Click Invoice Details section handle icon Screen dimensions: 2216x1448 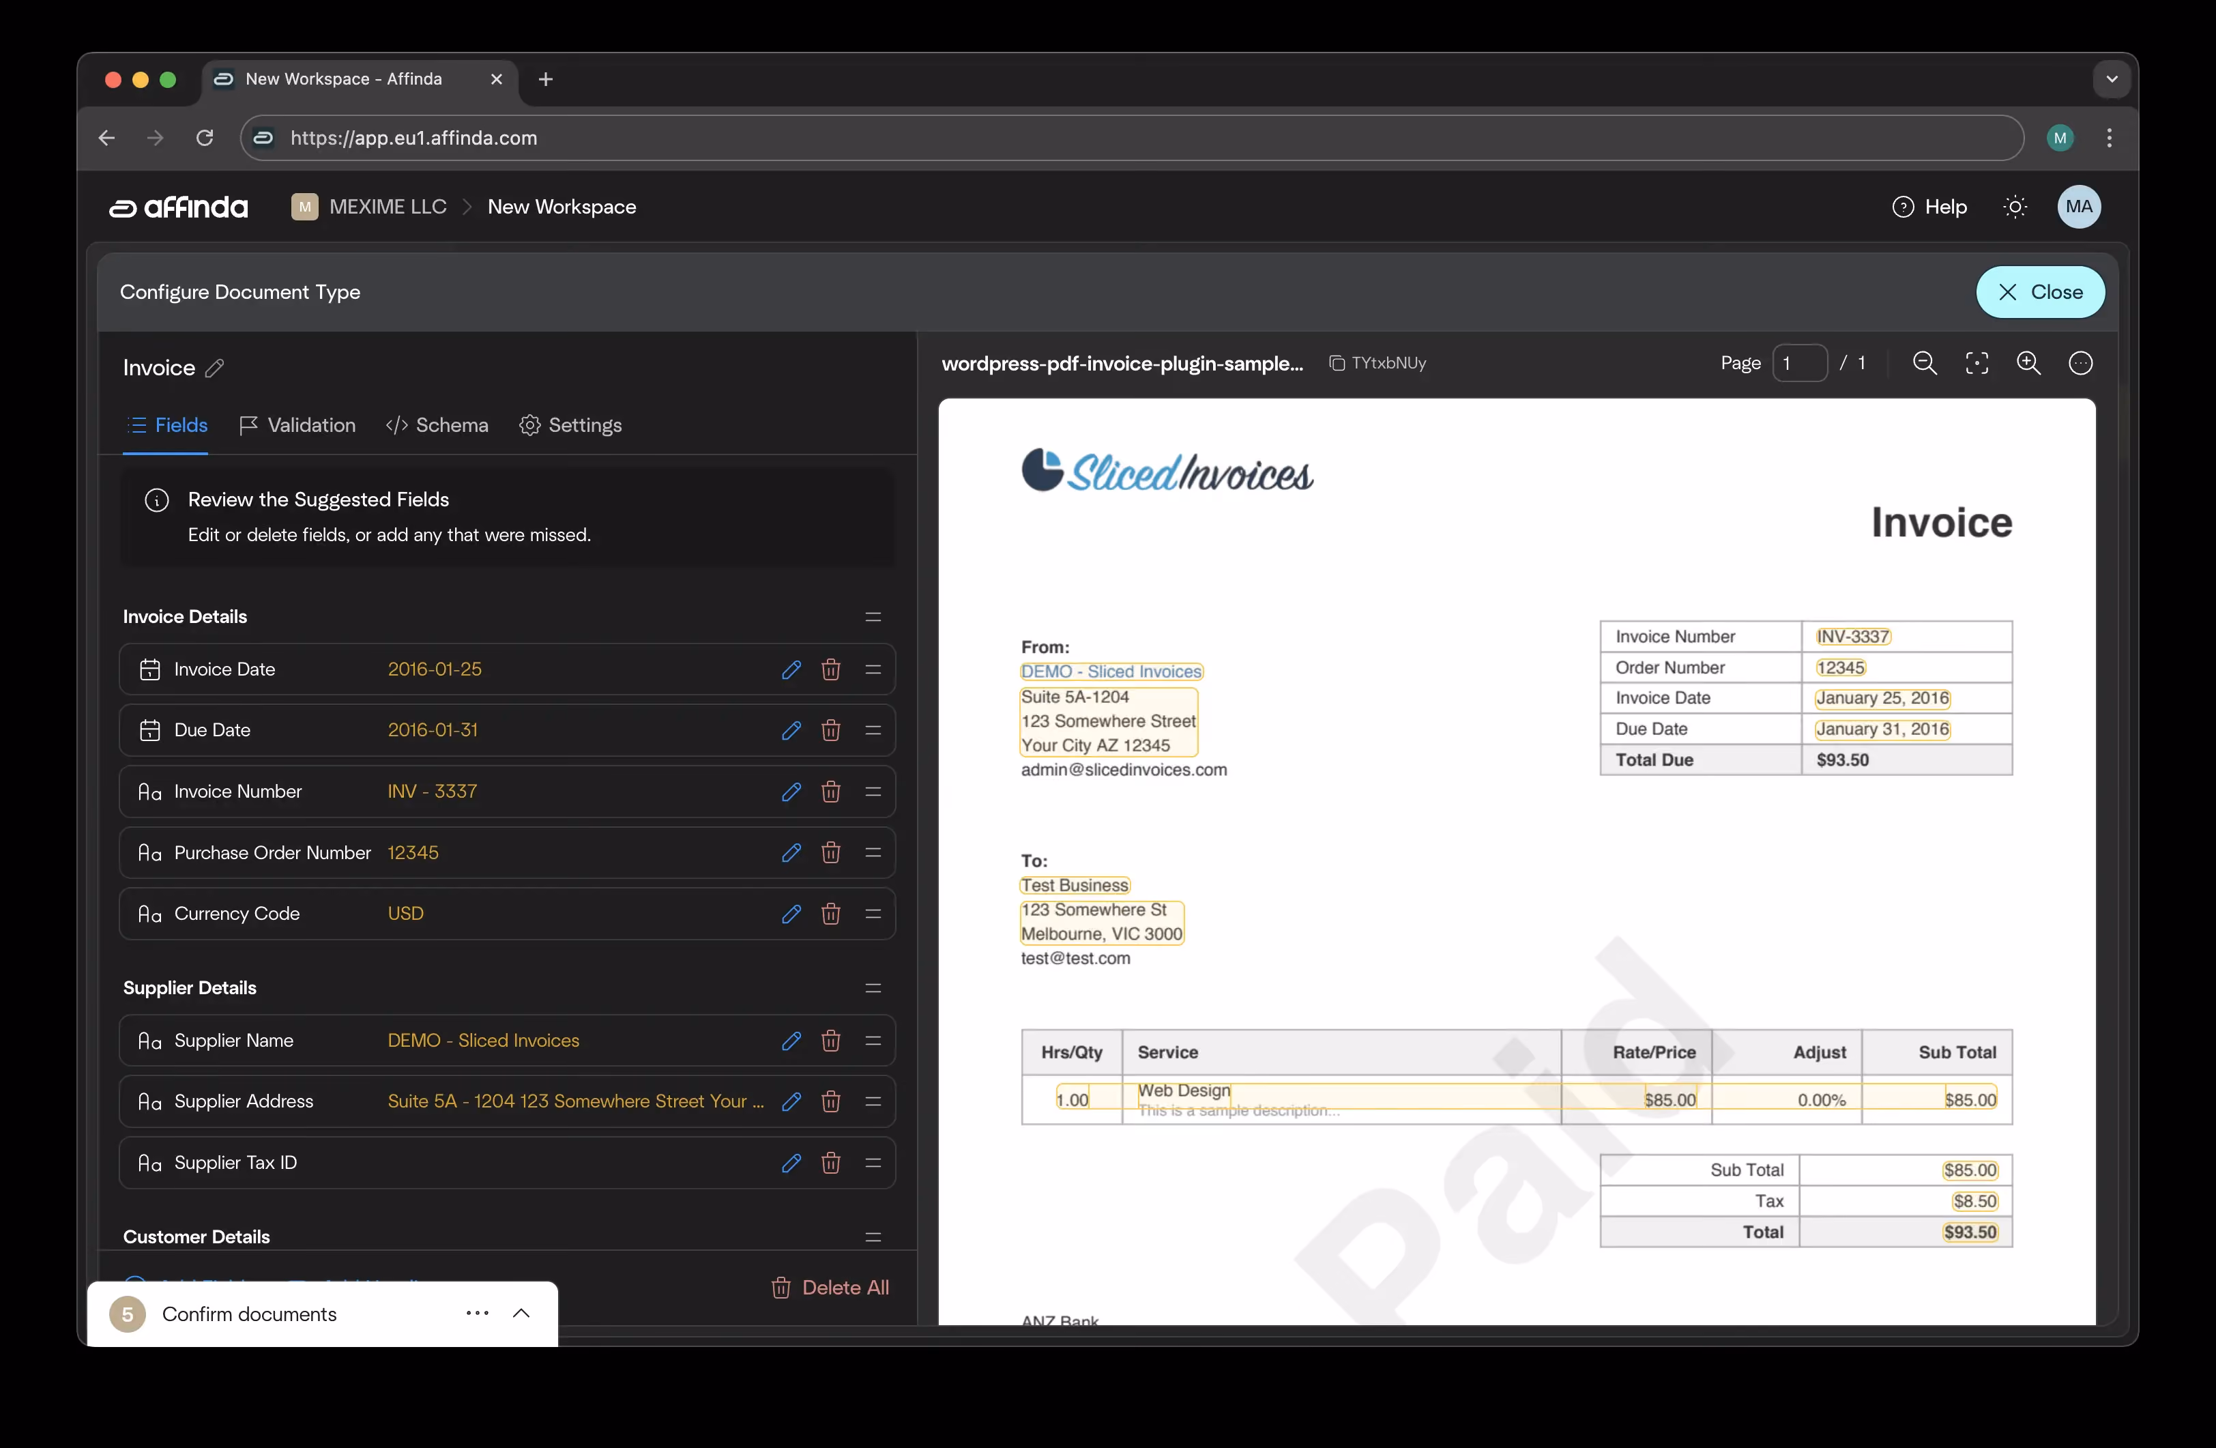coord(873,616)
